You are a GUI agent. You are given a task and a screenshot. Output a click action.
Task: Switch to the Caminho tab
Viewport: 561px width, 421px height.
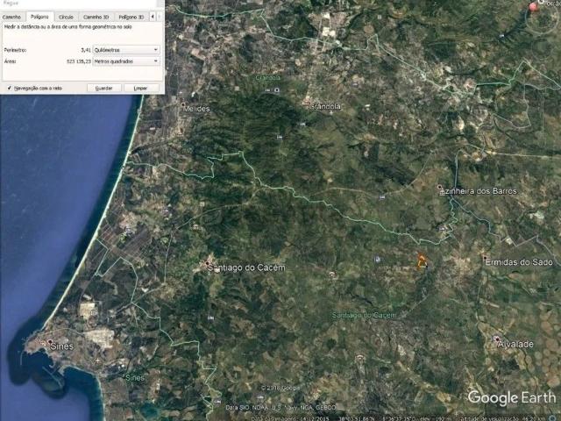[x=12, y=17]
